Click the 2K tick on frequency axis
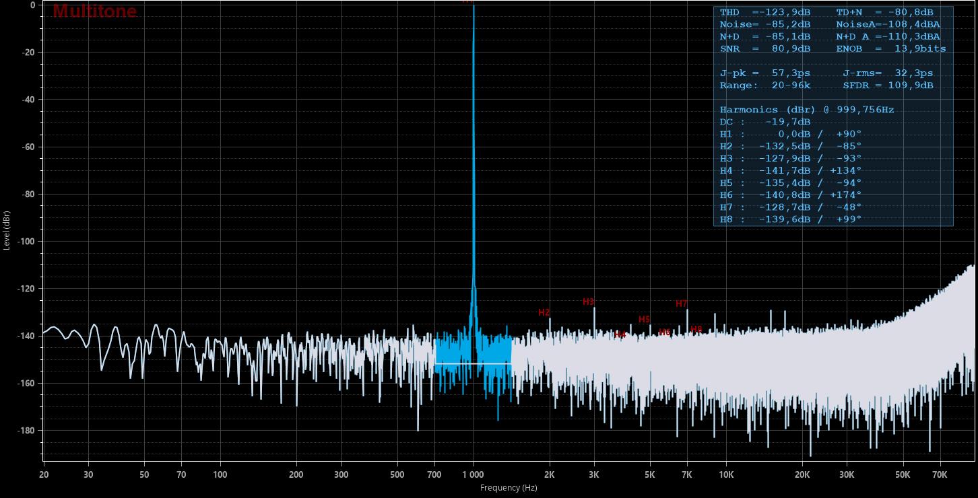978x498 pixels. (x=550, y=474)
